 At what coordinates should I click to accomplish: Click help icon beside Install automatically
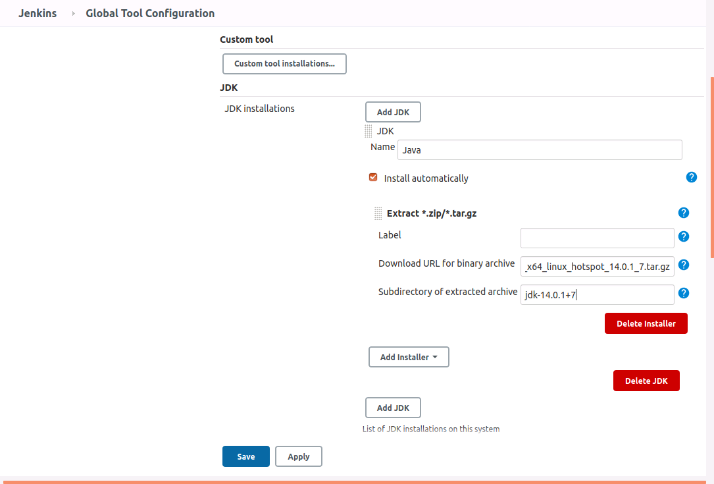tap(691, 177)
